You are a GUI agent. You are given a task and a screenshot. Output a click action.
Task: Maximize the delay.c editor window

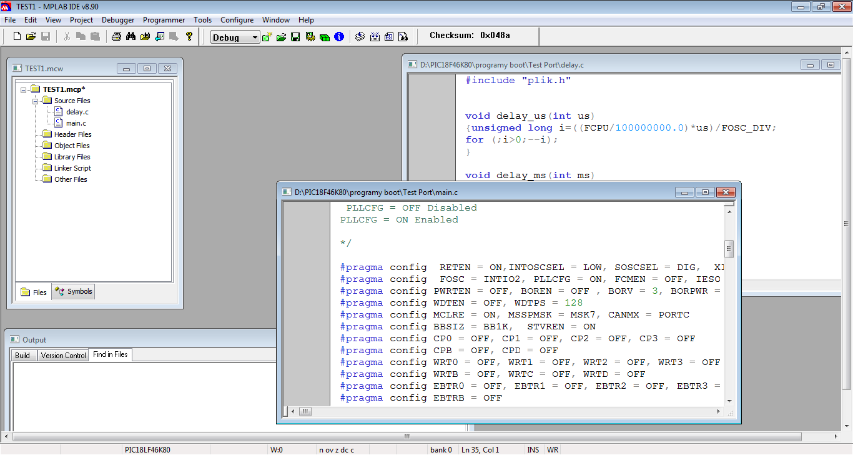tap(831, 64)
